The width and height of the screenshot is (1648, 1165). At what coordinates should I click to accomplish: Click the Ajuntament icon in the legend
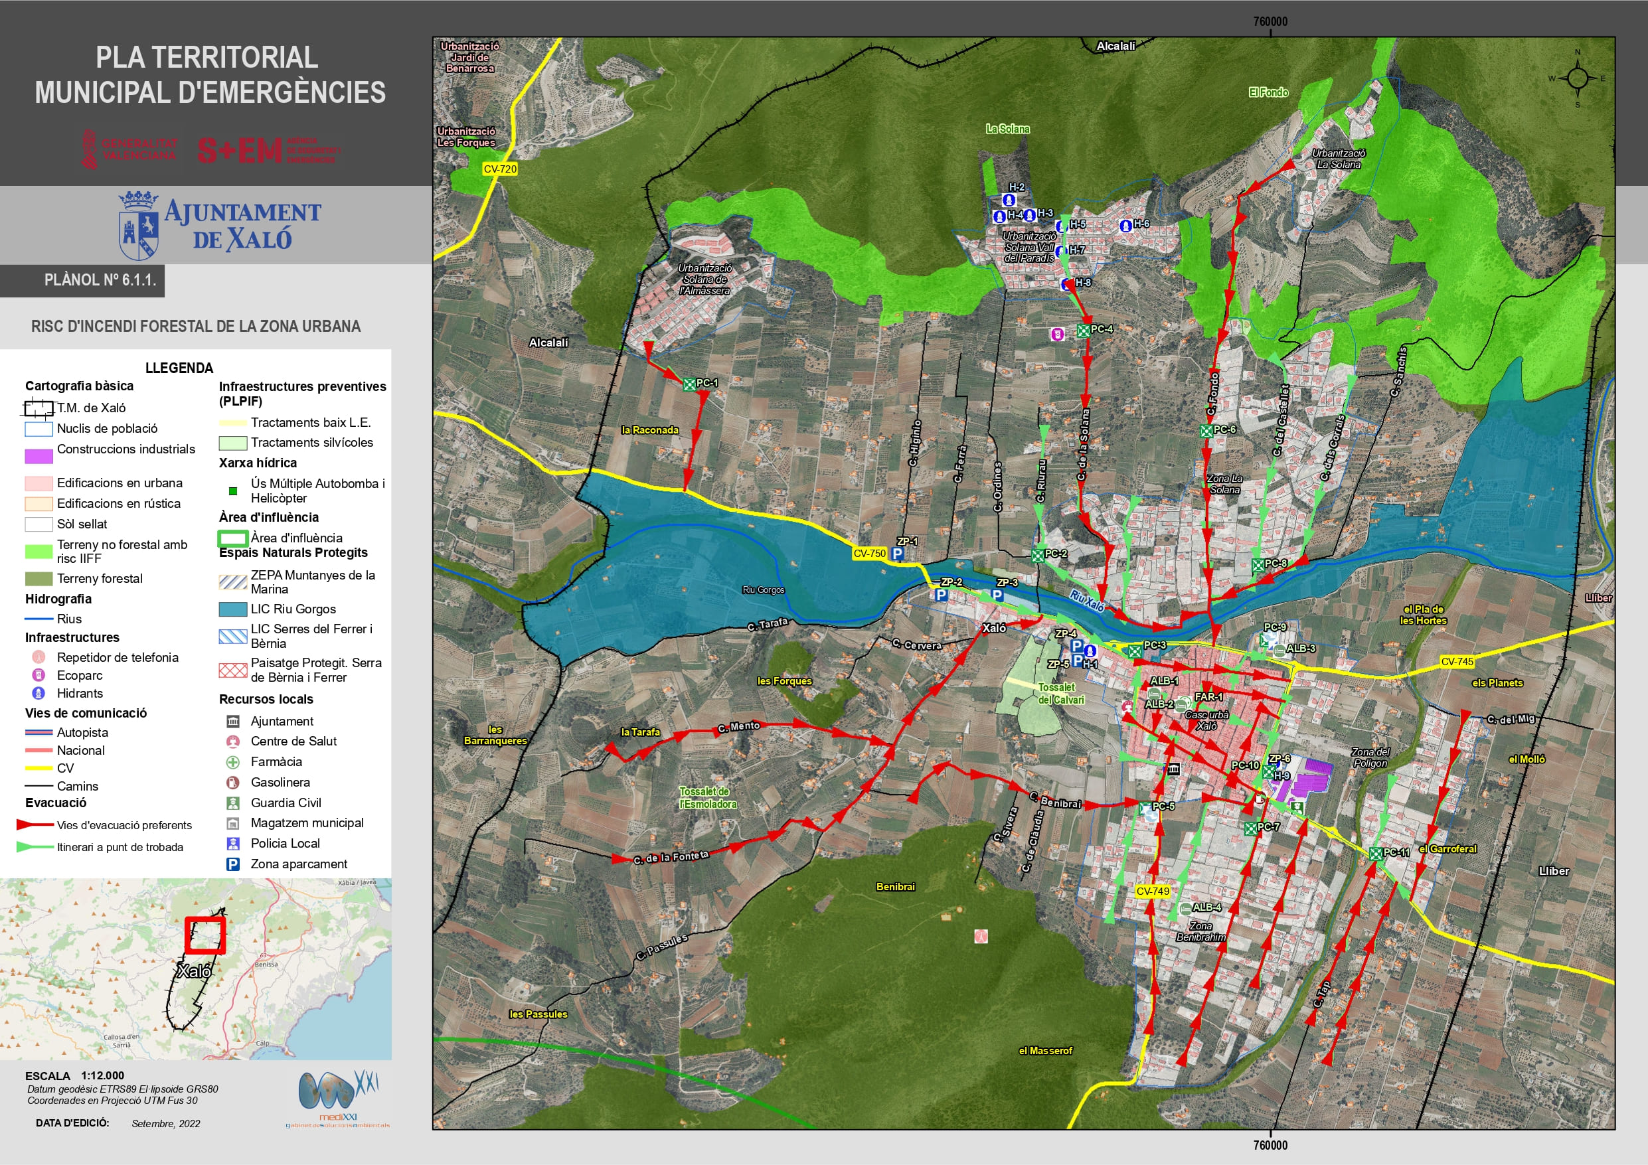232,721
